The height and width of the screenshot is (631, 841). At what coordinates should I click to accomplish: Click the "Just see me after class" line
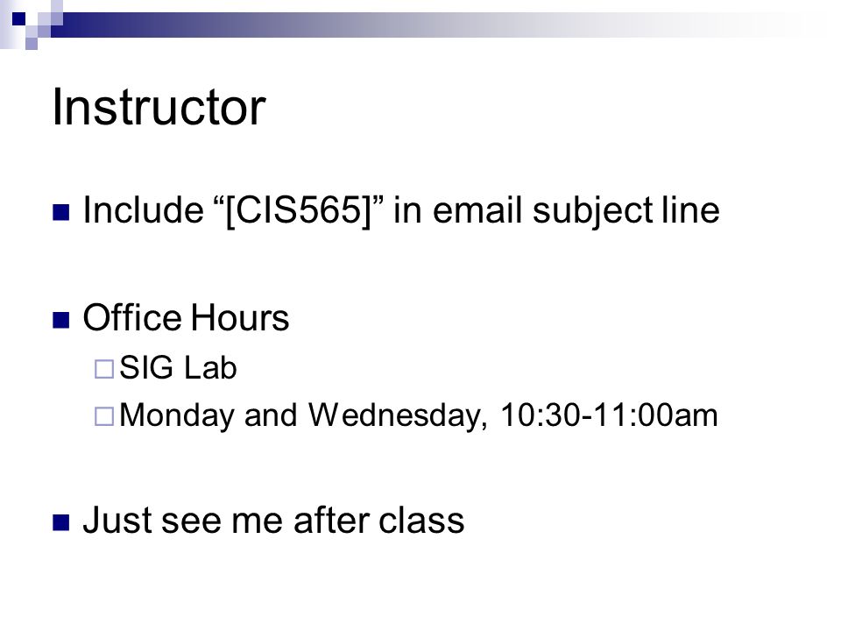[x=273, y=521]
